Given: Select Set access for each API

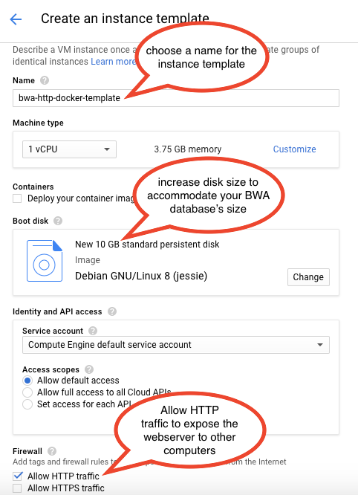Looking at the screenshot, I should coord(27,404).
